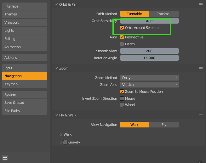Click the Rotation Angle 15.000 field

[149, 58]
